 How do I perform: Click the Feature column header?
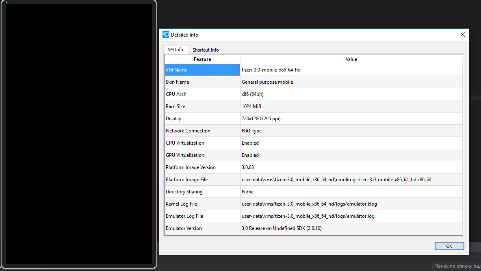pos(202,59)
